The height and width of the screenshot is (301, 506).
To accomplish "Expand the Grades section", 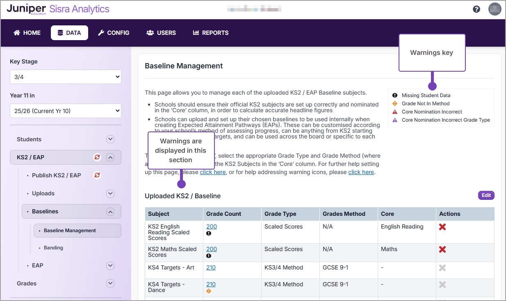I will pos(110,283).
